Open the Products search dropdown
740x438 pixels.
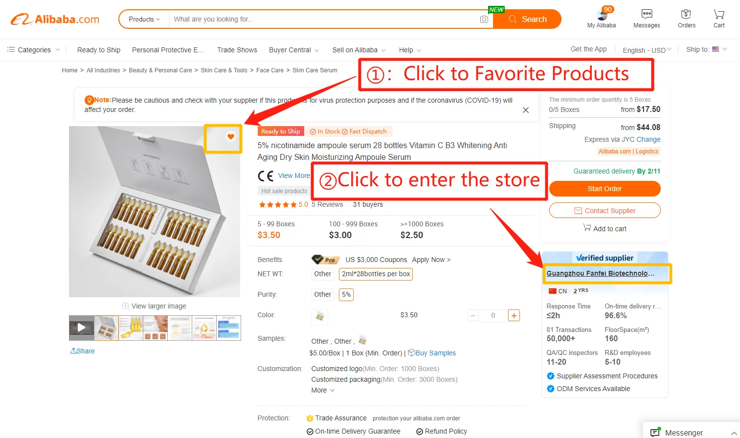(144, 19)
